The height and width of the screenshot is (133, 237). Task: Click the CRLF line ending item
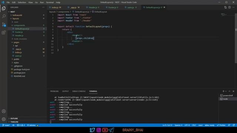(194, 125)
